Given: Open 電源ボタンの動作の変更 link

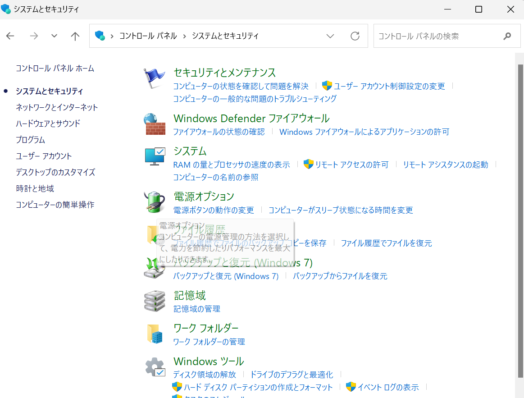Looking at the screenshot, I should tap(212, 210).
